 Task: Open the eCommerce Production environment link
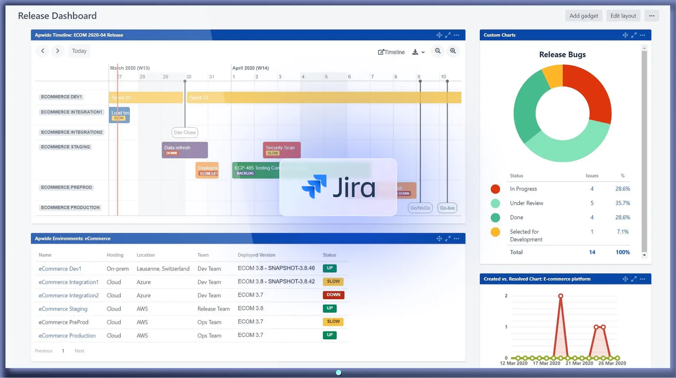click(67, 336)
